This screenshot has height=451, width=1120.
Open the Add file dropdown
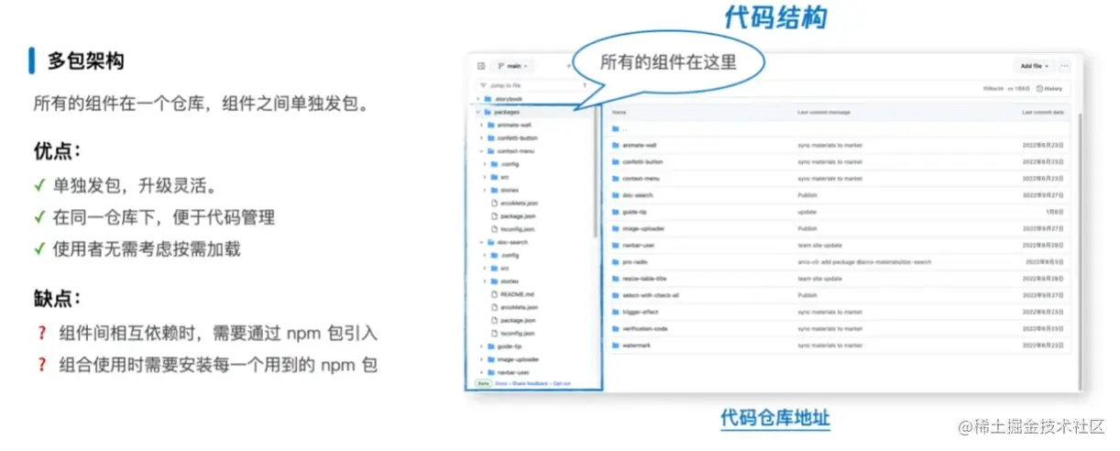[x=1035, y=66]
